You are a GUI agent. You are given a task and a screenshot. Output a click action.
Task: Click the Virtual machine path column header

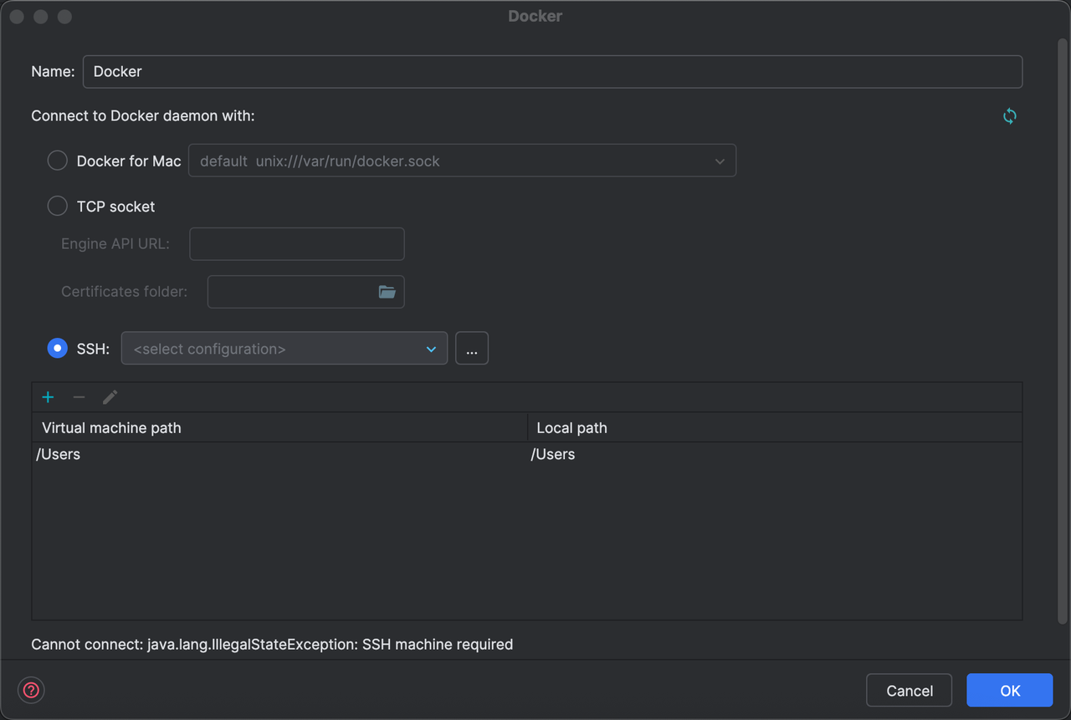[279, 427]
